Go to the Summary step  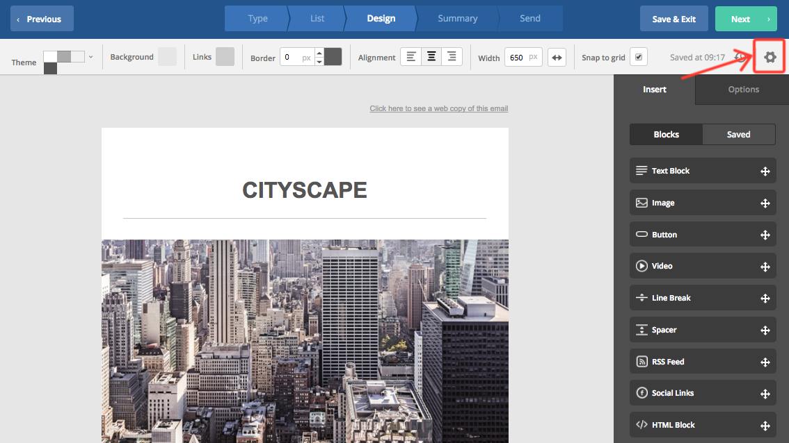click(x=457, y=19)
